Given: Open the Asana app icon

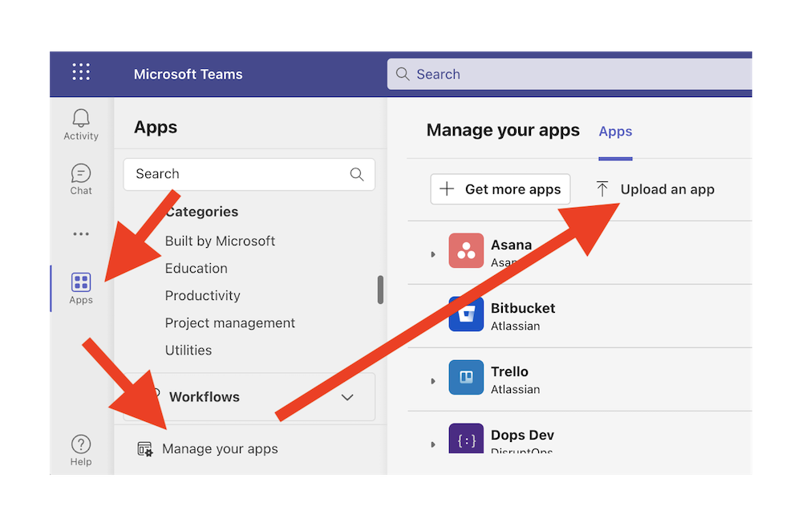Looking at the screenshot, I should [x=466, y=250].
